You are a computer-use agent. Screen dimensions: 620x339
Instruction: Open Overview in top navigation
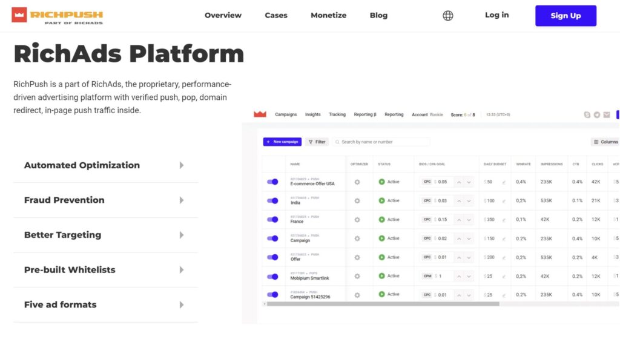[x=223, y=15]
